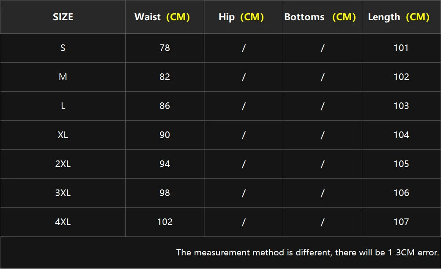This screenshot has height=269, width=441.
Task: Click length value 101
Action: coord(401,48)
